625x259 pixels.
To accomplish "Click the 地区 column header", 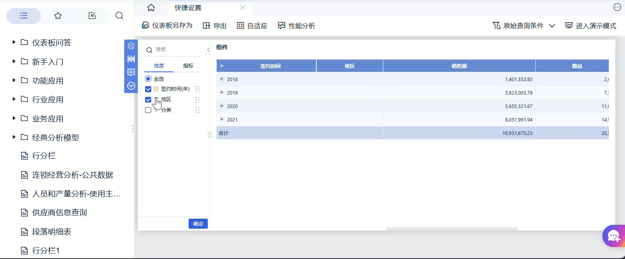I will 349,66.
